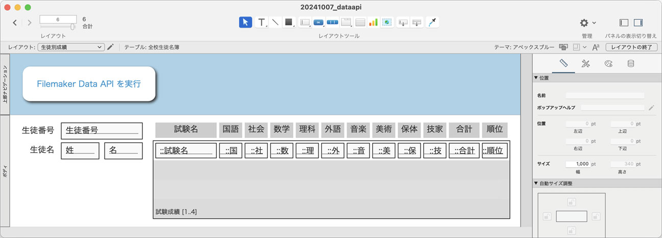Edit popup help pencil icon
The image size is (662, 238).
[x=651, y=108]
